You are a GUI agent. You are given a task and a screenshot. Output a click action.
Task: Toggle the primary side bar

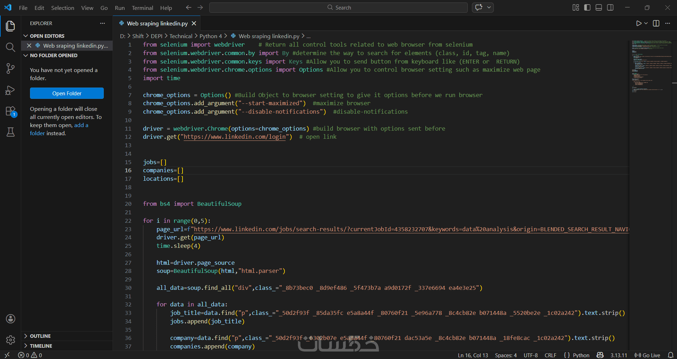(x=587, y=7)
